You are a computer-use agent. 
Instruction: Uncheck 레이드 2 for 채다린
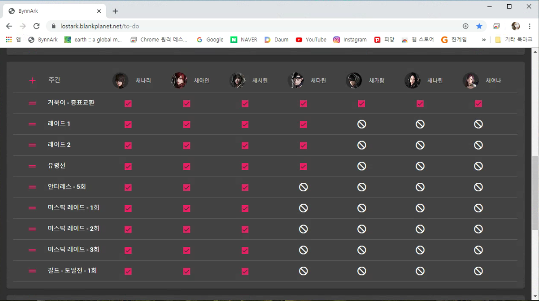[x=303, y=145]
